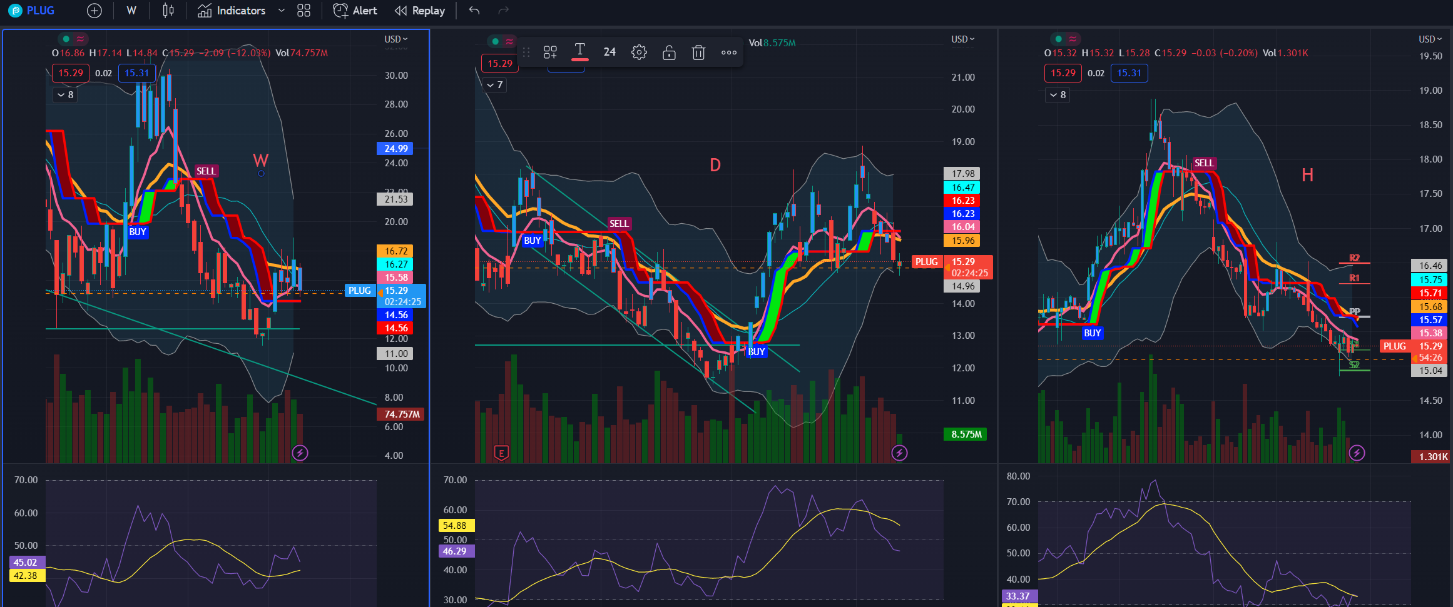Open more options ellipsis in floating toolbar
The width and height of the screenshot is (1453, 607).
coord(728,53)
